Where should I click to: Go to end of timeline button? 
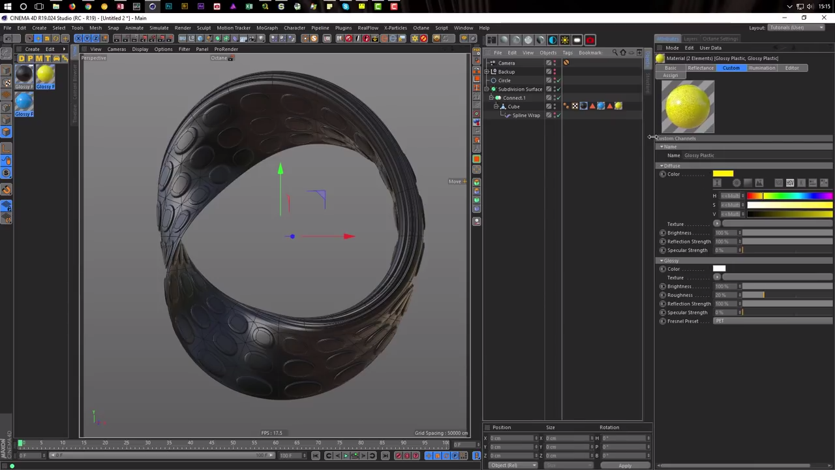click(386, 456)
